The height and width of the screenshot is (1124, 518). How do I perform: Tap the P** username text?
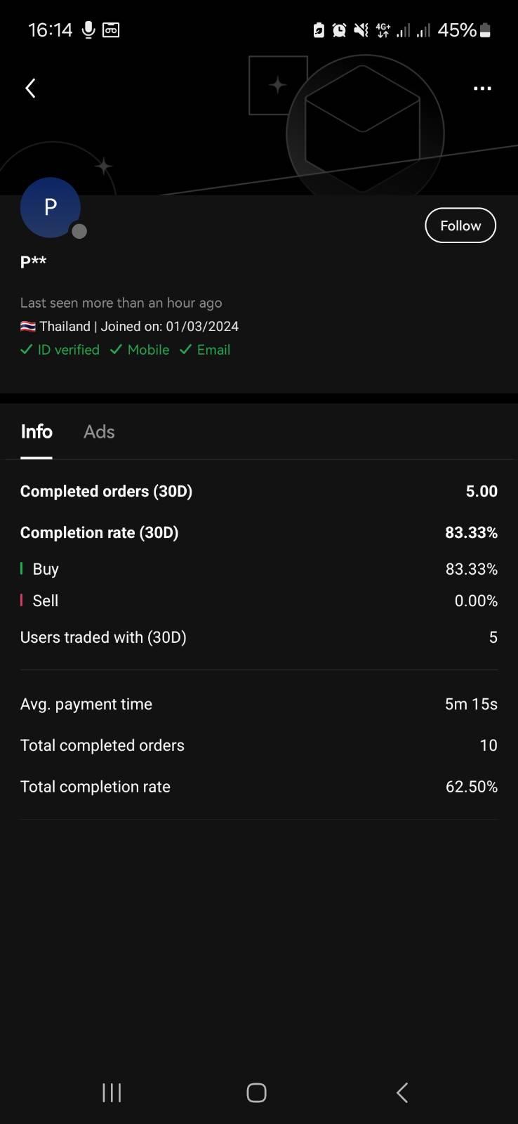click(33, 262)
